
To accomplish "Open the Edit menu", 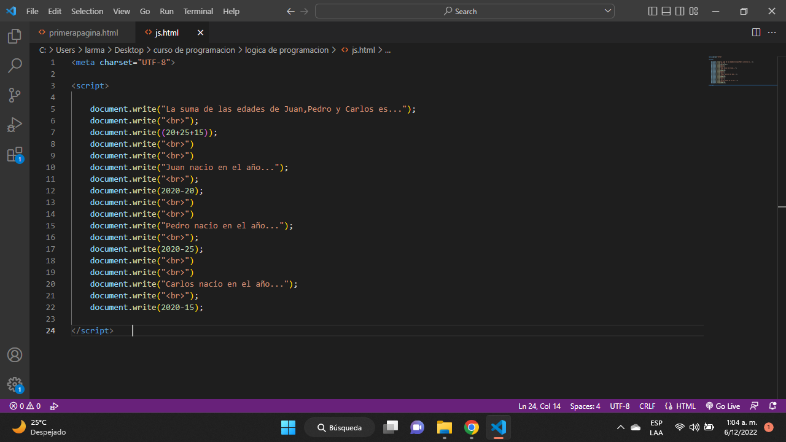I will coord(55,11).
